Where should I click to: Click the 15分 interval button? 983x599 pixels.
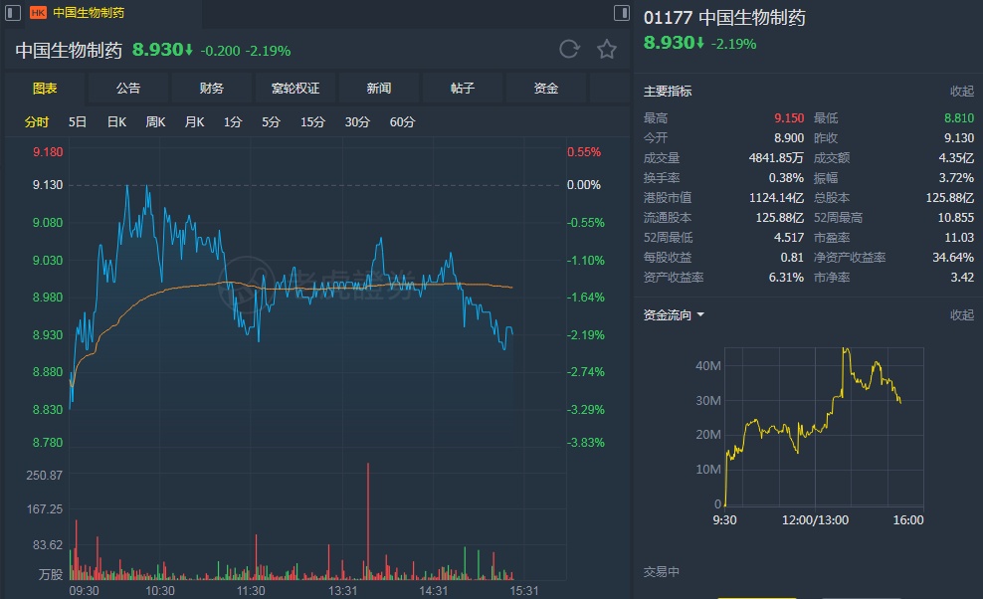coord(313,122)
